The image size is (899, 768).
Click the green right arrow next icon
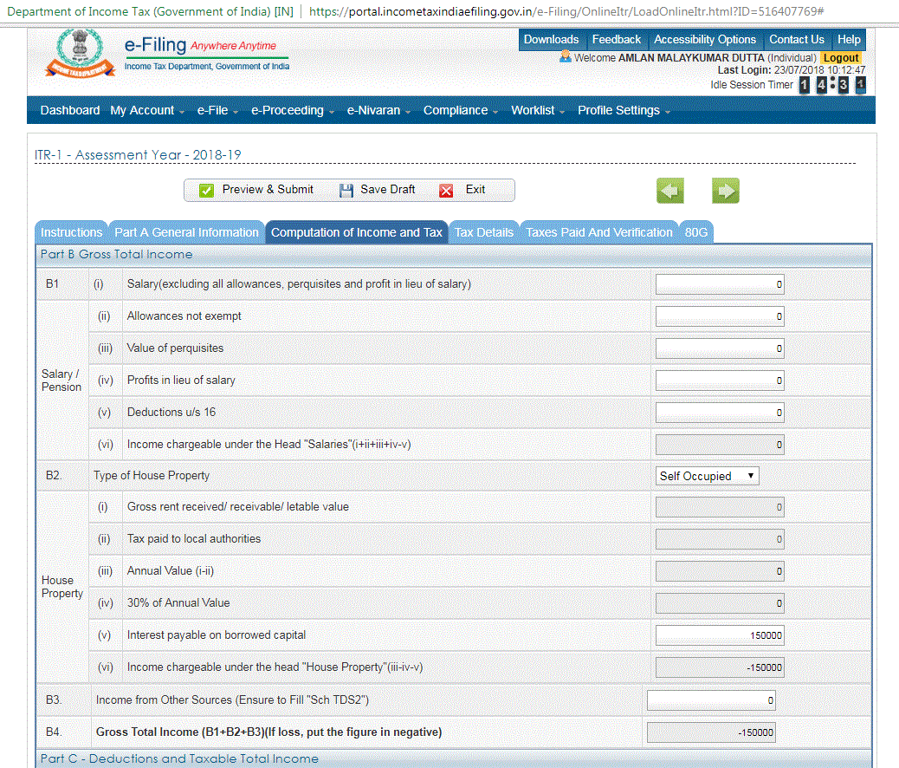(x=725, y=191)
